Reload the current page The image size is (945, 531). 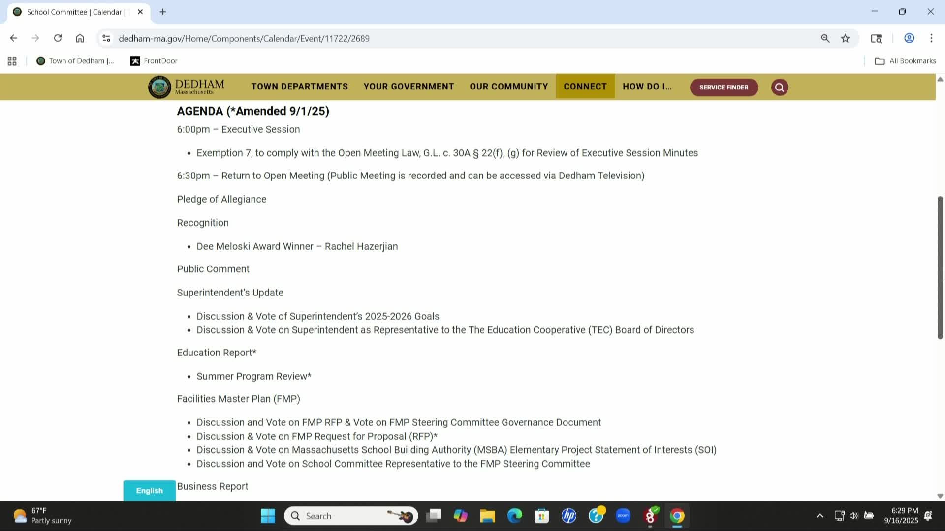[x=58, y=38]
